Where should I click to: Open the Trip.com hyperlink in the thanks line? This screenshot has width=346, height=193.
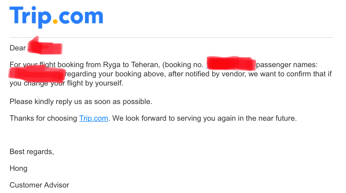pyautogui.click(x=94, y=118)
